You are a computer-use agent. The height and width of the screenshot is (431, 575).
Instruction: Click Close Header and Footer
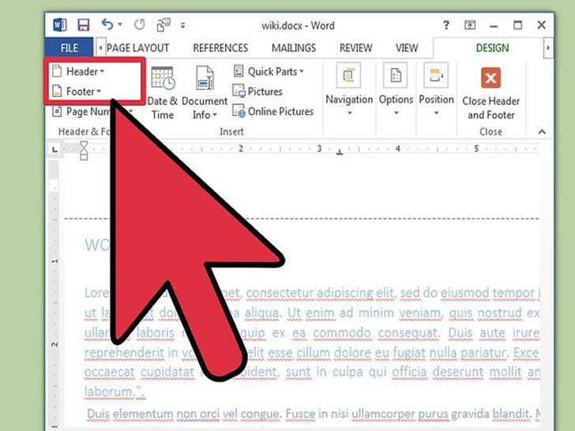490,93
